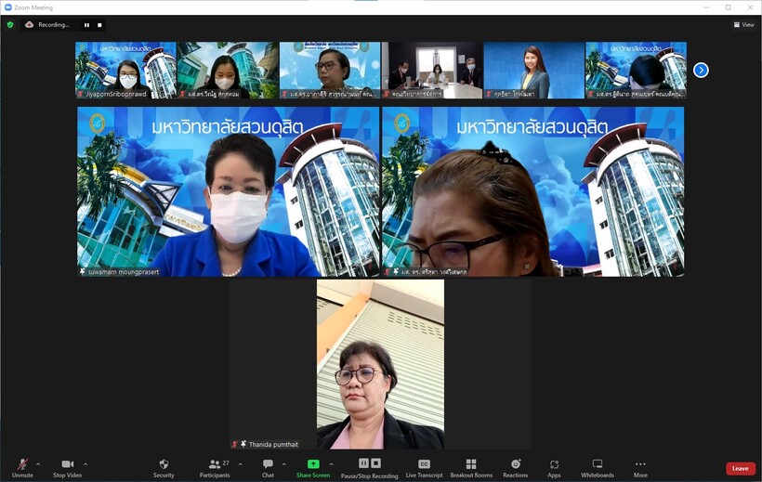Open the More menu
762x482 pixels.
click(x=640, y=467)
